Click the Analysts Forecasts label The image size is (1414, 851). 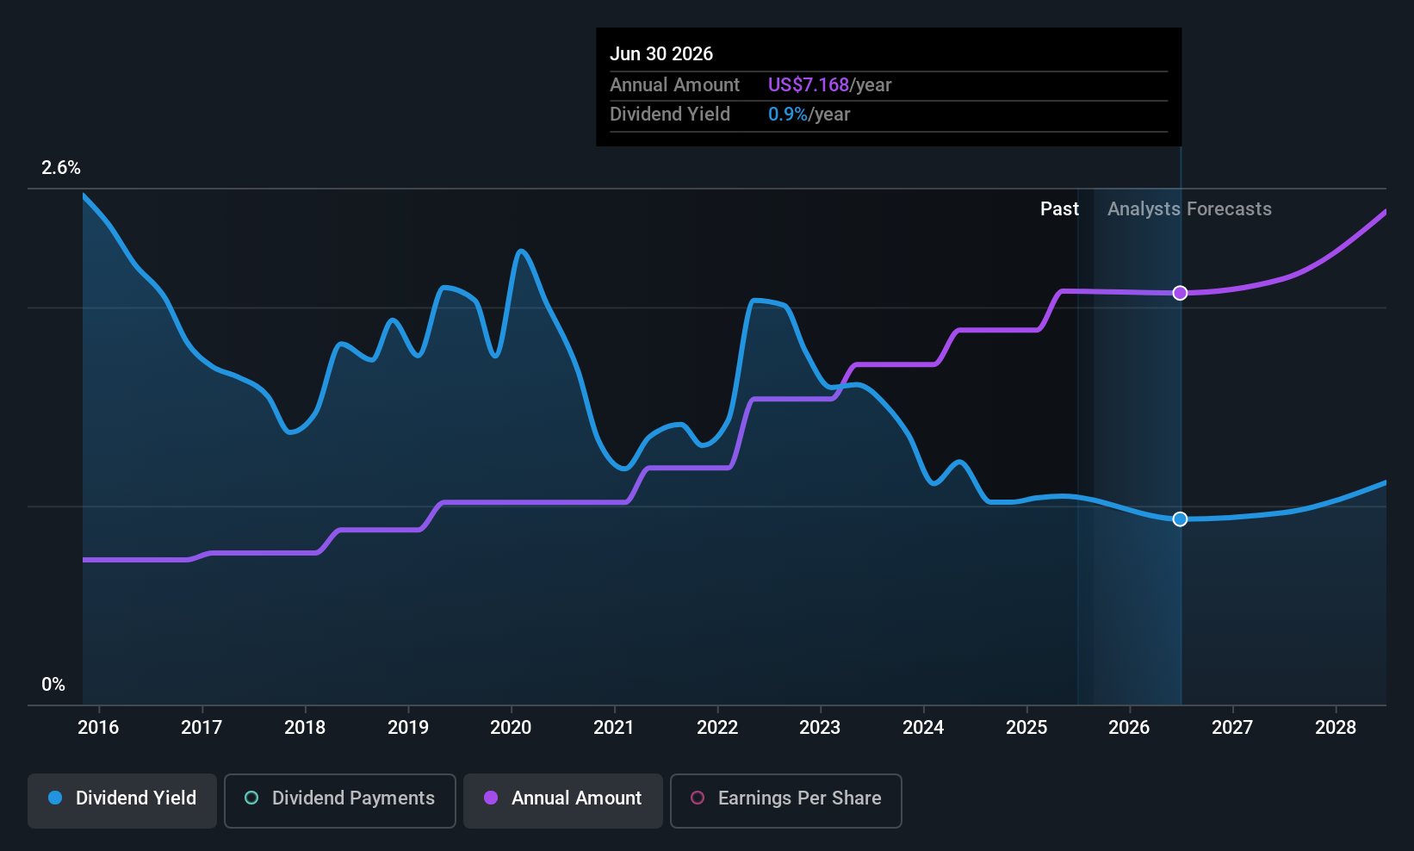click(1189, 209)
